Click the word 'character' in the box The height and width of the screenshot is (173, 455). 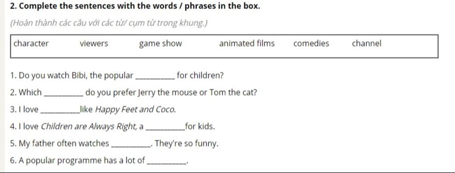[31, 44]
